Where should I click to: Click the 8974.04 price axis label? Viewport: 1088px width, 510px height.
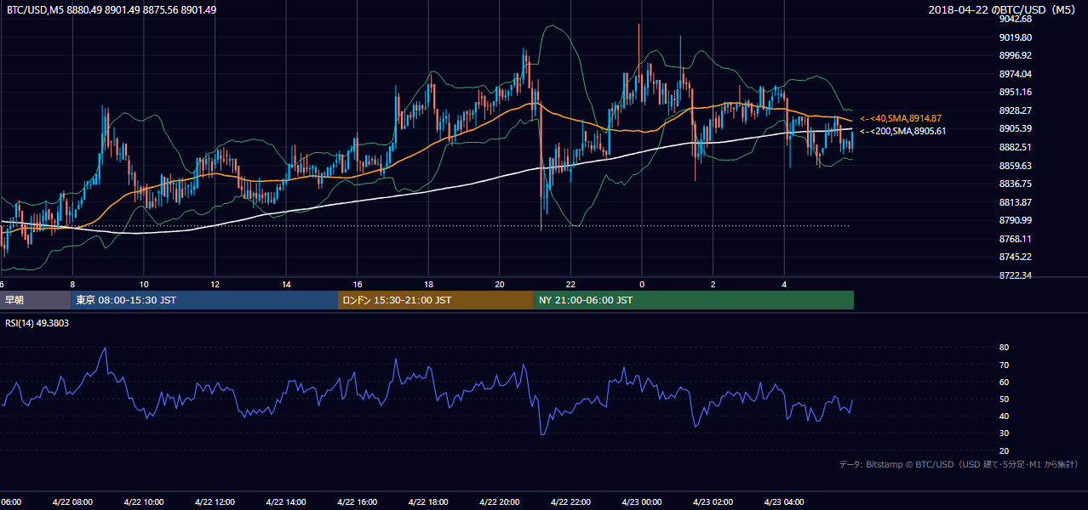[x=1016, y=74]
